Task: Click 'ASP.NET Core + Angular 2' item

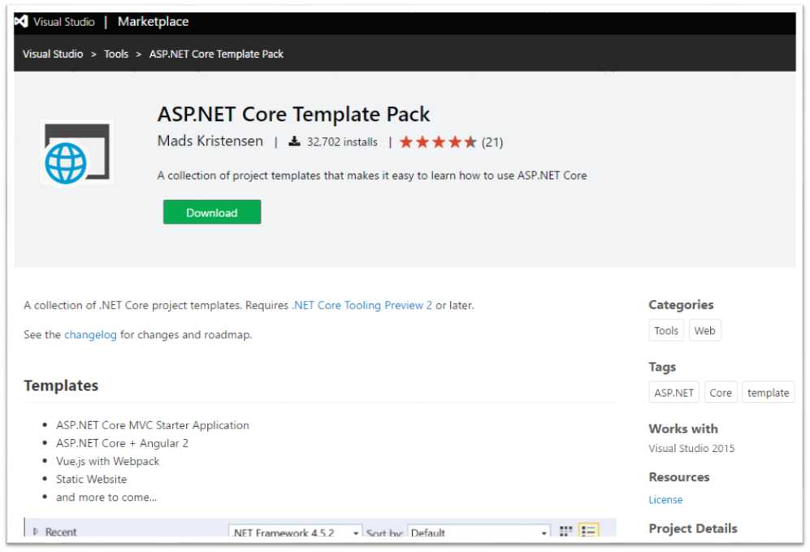Action: [122, 443]
